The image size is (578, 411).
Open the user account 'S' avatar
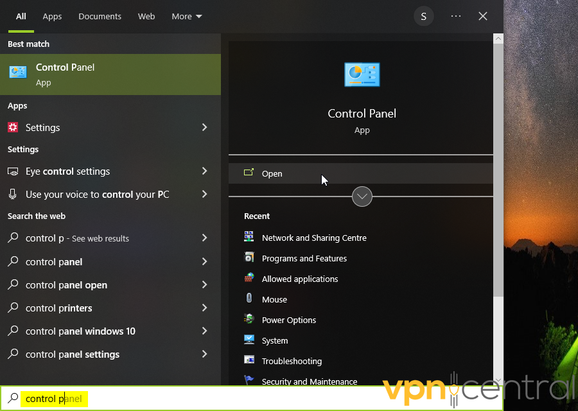pyautogui.click(x=424, y=16)
